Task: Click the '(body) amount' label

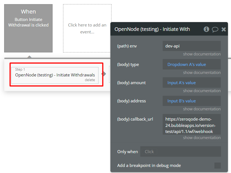Action: [131, 83]
